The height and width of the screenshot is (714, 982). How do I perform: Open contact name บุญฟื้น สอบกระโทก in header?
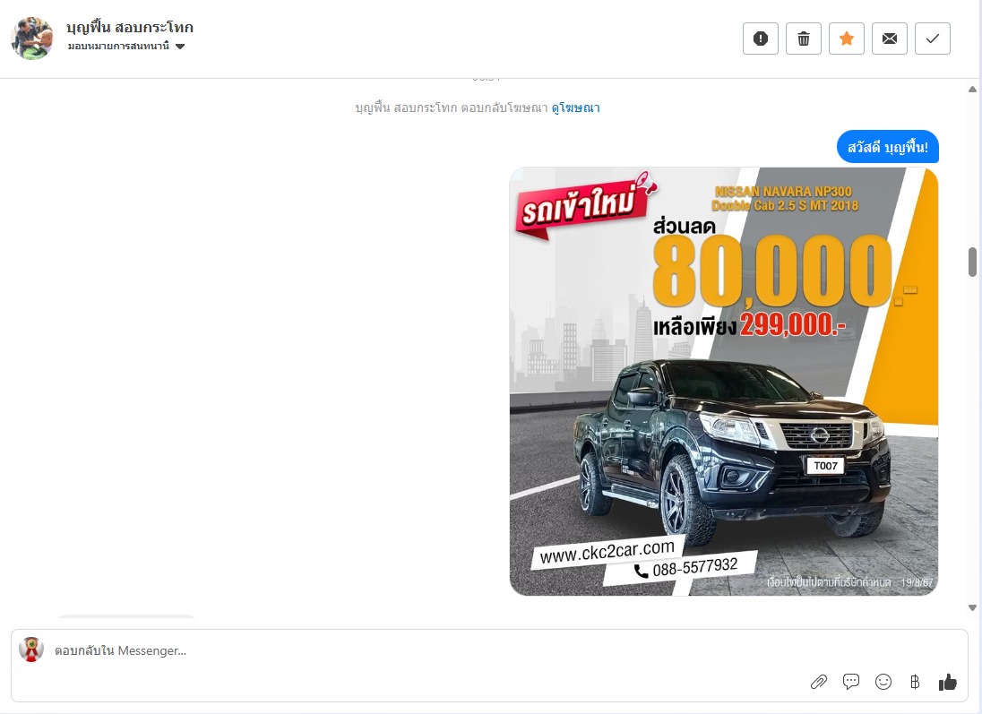130,28
